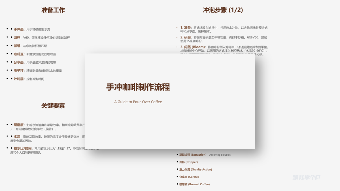Image resolution: width=340 pixels, height=191 pixels.
Task: Click the subtitle A Guide to Pour-Over Coffee
Action: (x=138, y=102)
